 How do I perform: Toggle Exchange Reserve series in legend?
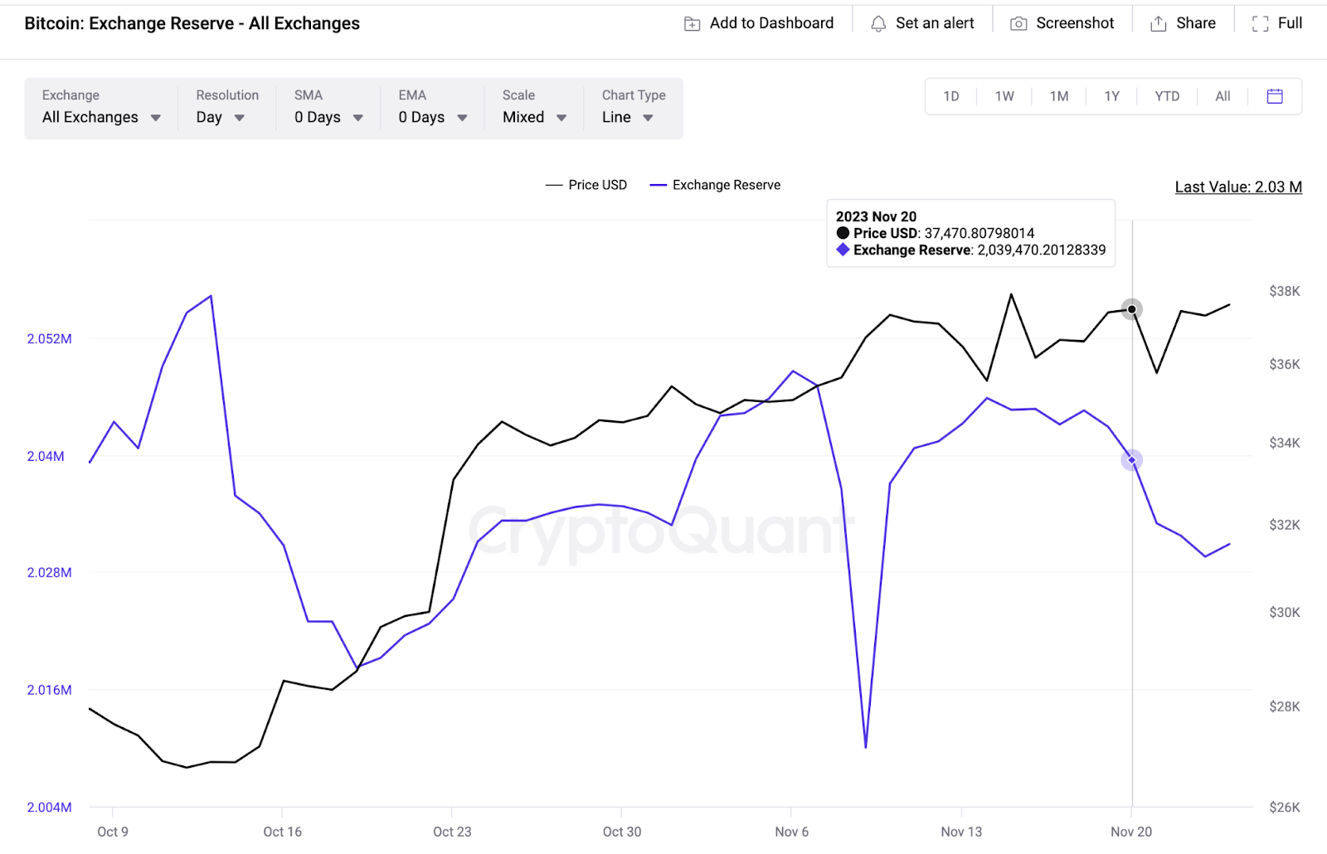[715, 185]
